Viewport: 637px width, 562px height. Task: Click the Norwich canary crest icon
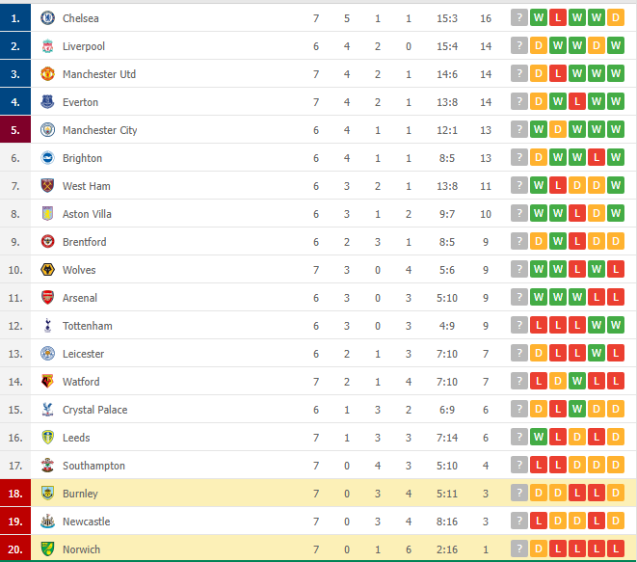(47, 549)
